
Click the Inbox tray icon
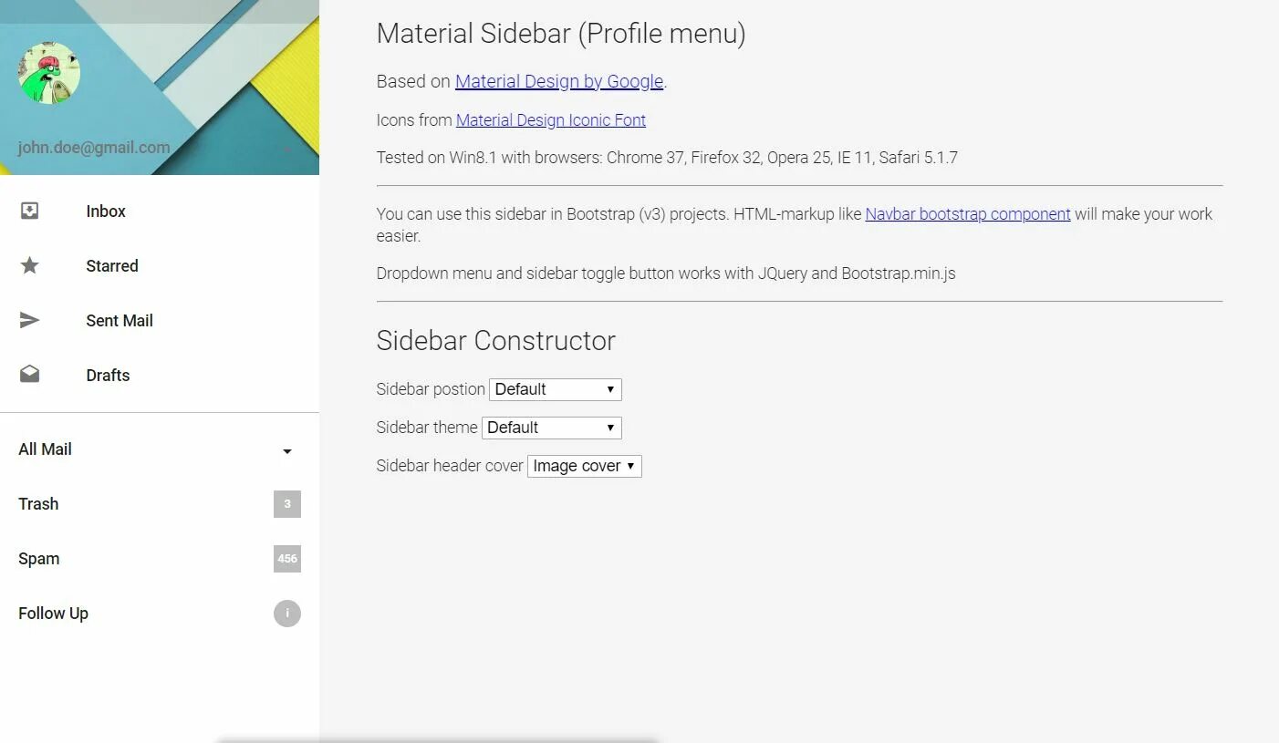(29, 212)
